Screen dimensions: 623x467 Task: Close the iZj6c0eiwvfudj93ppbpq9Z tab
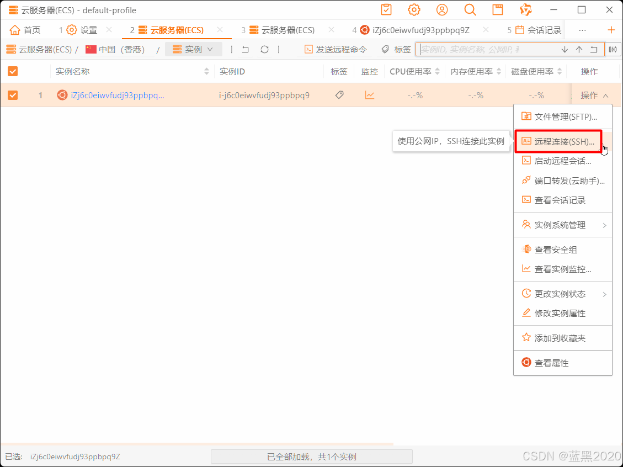pyautogui.click(x=486, y=30)
